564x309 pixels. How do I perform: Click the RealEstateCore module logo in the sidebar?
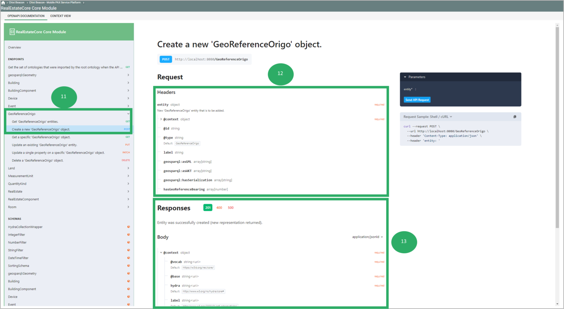[x=11, y=32]
